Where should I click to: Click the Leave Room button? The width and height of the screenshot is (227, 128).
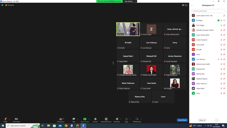pos(182,120)
